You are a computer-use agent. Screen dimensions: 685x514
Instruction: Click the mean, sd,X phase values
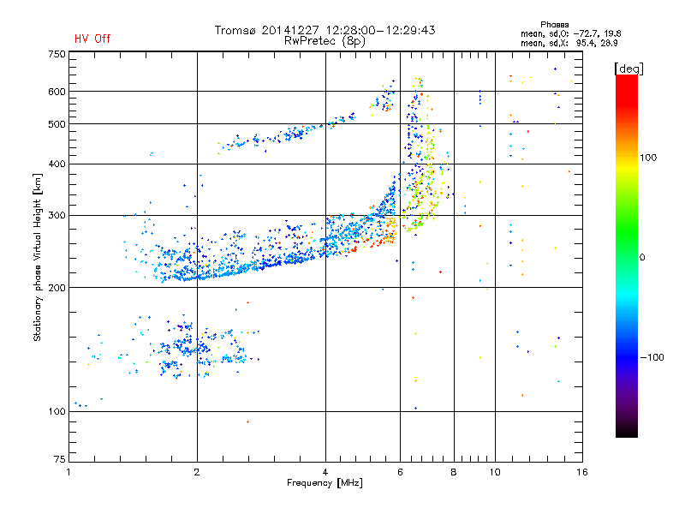point(569,43)
